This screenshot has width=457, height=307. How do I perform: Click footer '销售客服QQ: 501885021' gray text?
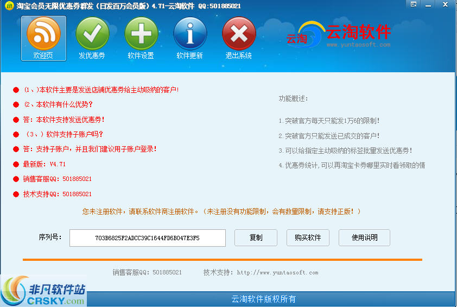point(147,273)
